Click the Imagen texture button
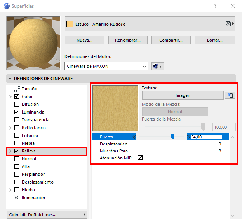 tap(183, 95)
